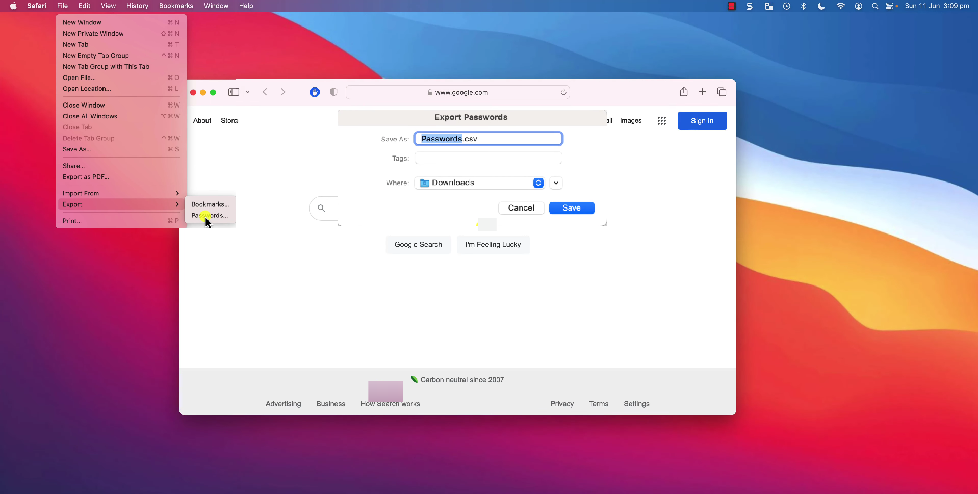The image size is (978, 494).
Task: Open the Store link
Action: pos(229,121)
